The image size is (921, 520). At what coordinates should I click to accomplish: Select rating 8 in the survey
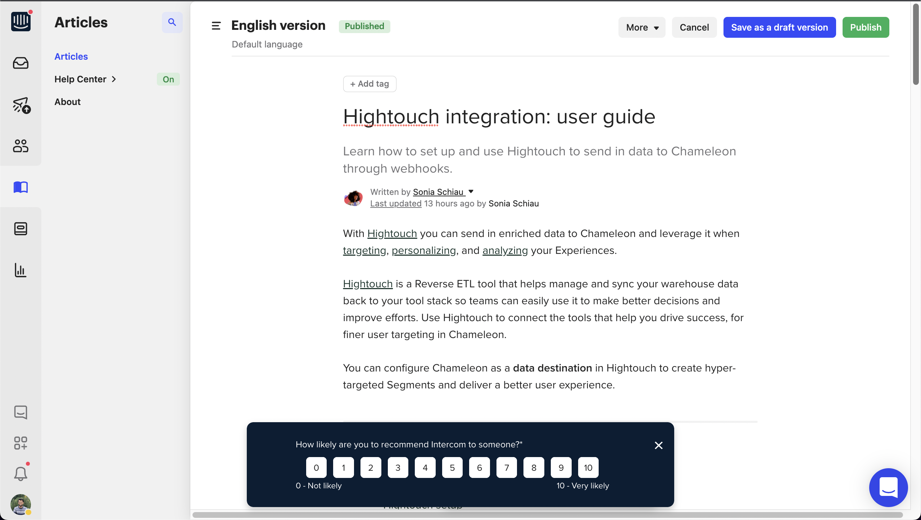[x=534, y=467]
